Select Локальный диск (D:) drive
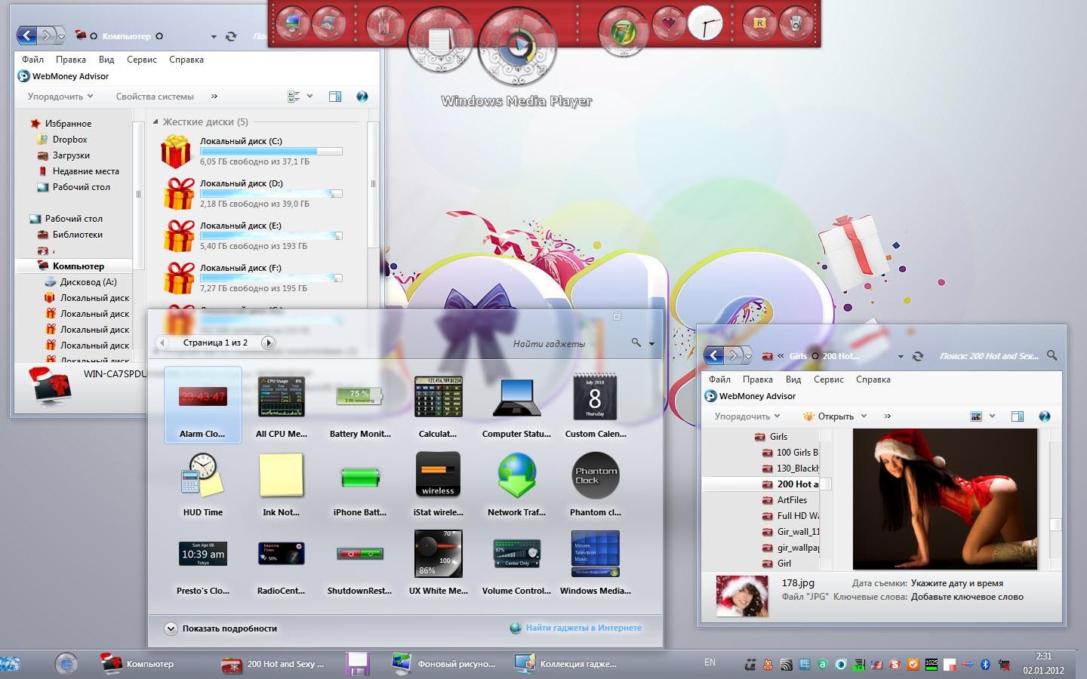Image resolution: width=1087 pixels, height=679 pixels. coord(251,193)
